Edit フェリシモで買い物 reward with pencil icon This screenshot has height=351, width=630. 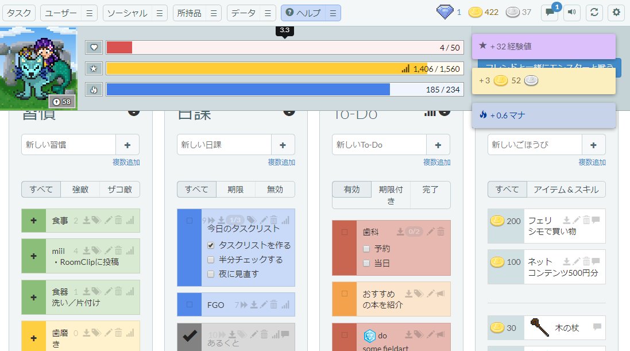[577, 221]
